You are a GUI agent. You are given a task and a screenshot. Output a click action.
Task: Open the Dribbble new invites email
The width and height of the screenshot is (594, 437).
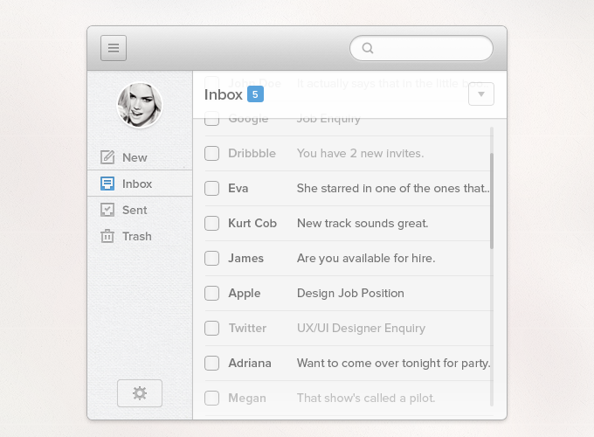click(360, 153)
